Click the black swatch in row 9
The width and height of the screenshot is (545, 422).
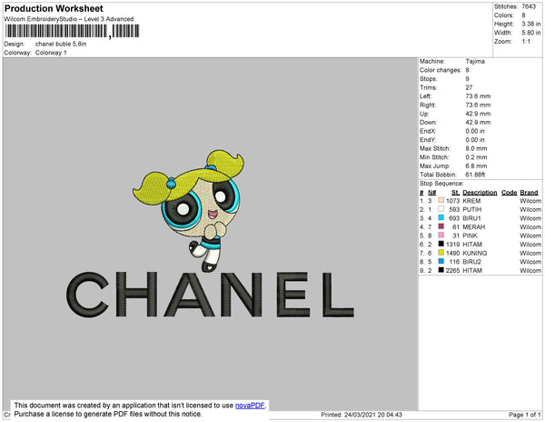click(x=441, y=270)
